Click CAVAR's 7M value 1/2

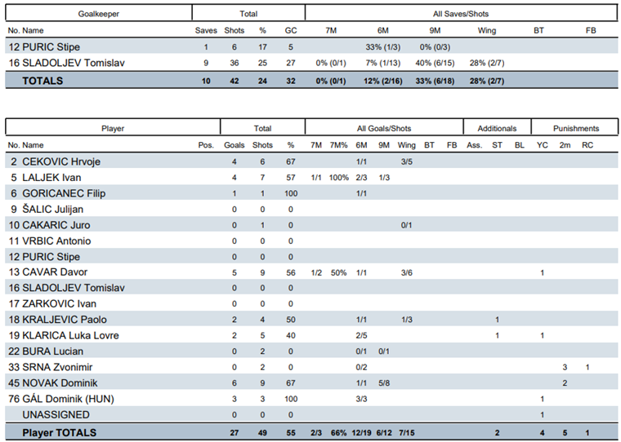tap(316, 273)
